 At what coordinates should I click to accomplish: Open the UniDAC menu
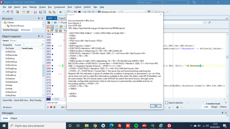[x=87, y=7]
